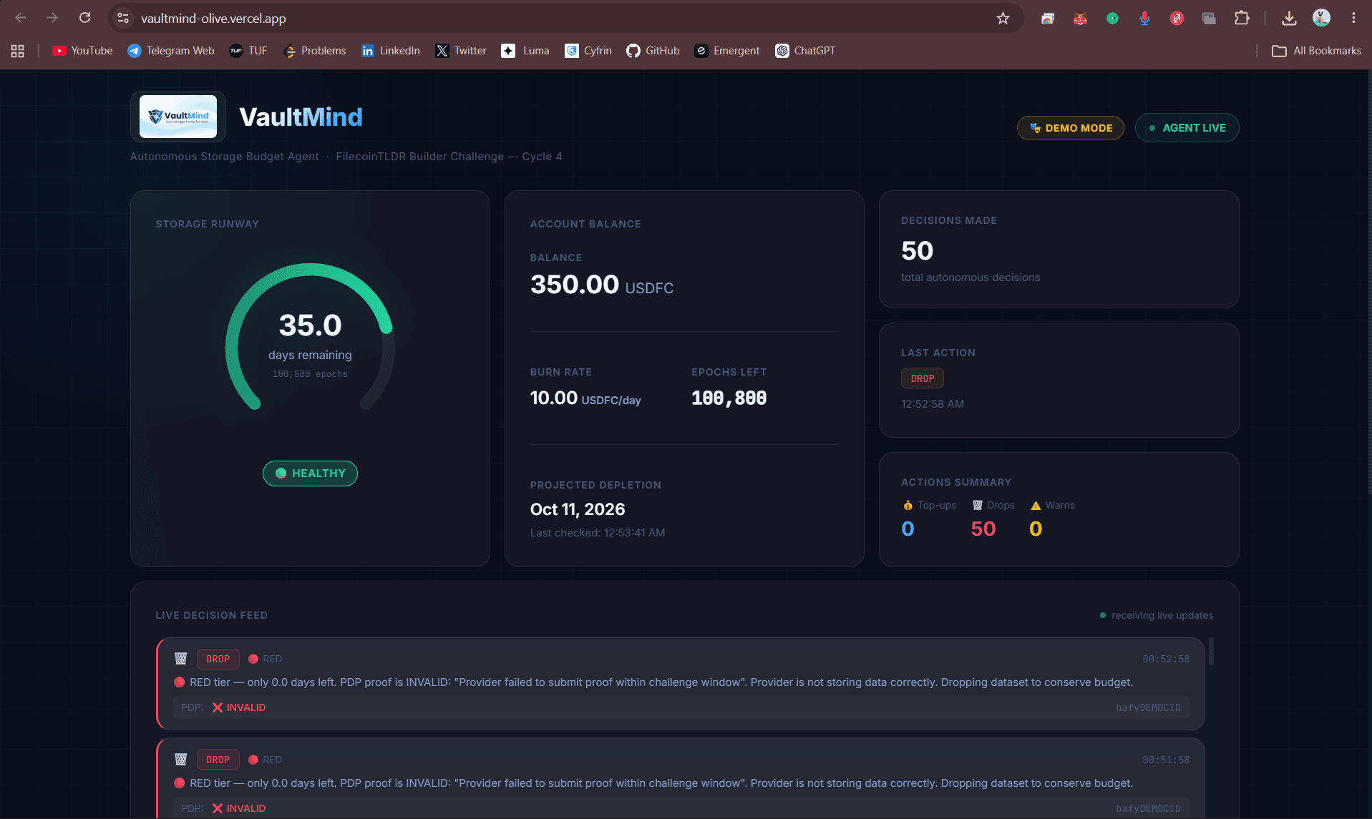
Task: Open the TUF bookmark
Action: tap(248, 51)
